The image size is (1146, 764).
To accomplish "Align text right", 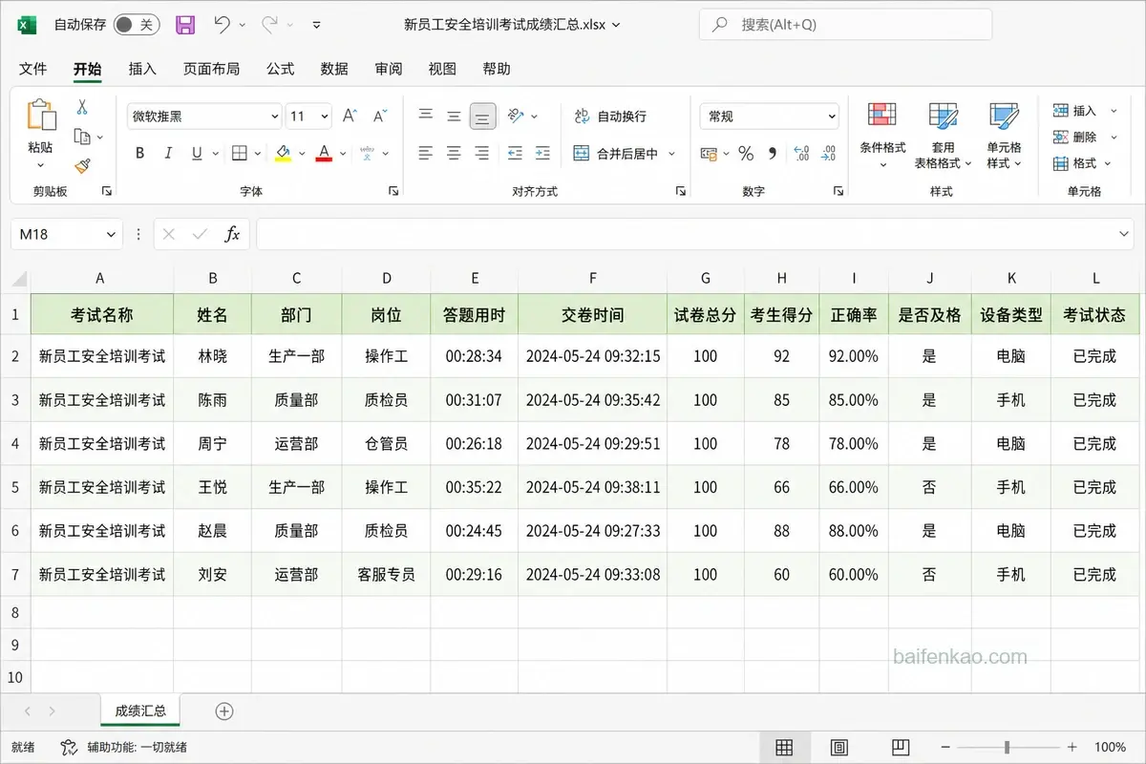I will [483, 153].
